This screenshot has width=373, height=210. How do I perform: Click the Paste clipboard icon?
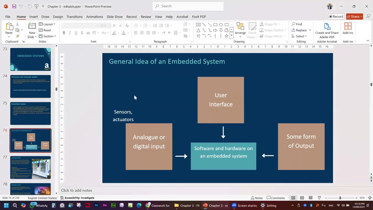[x=9, y=27]
